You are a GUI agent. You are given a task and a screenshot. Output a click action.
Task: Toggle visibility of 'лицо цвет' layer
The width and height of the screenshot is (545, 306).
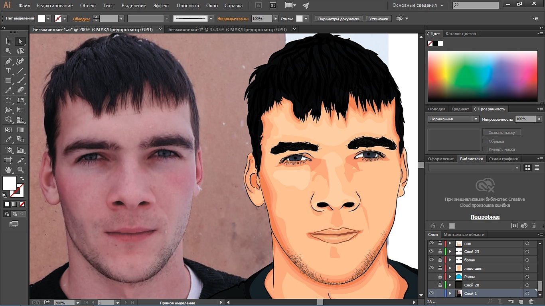pos(431,268)
